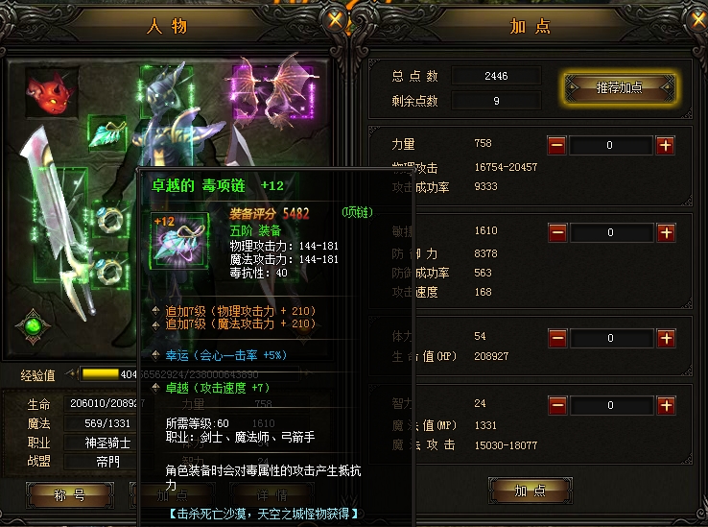Viewport: 708px width, 527px height.
Task: Decrease 力量 points with minus button
Action: coord(556,146)
